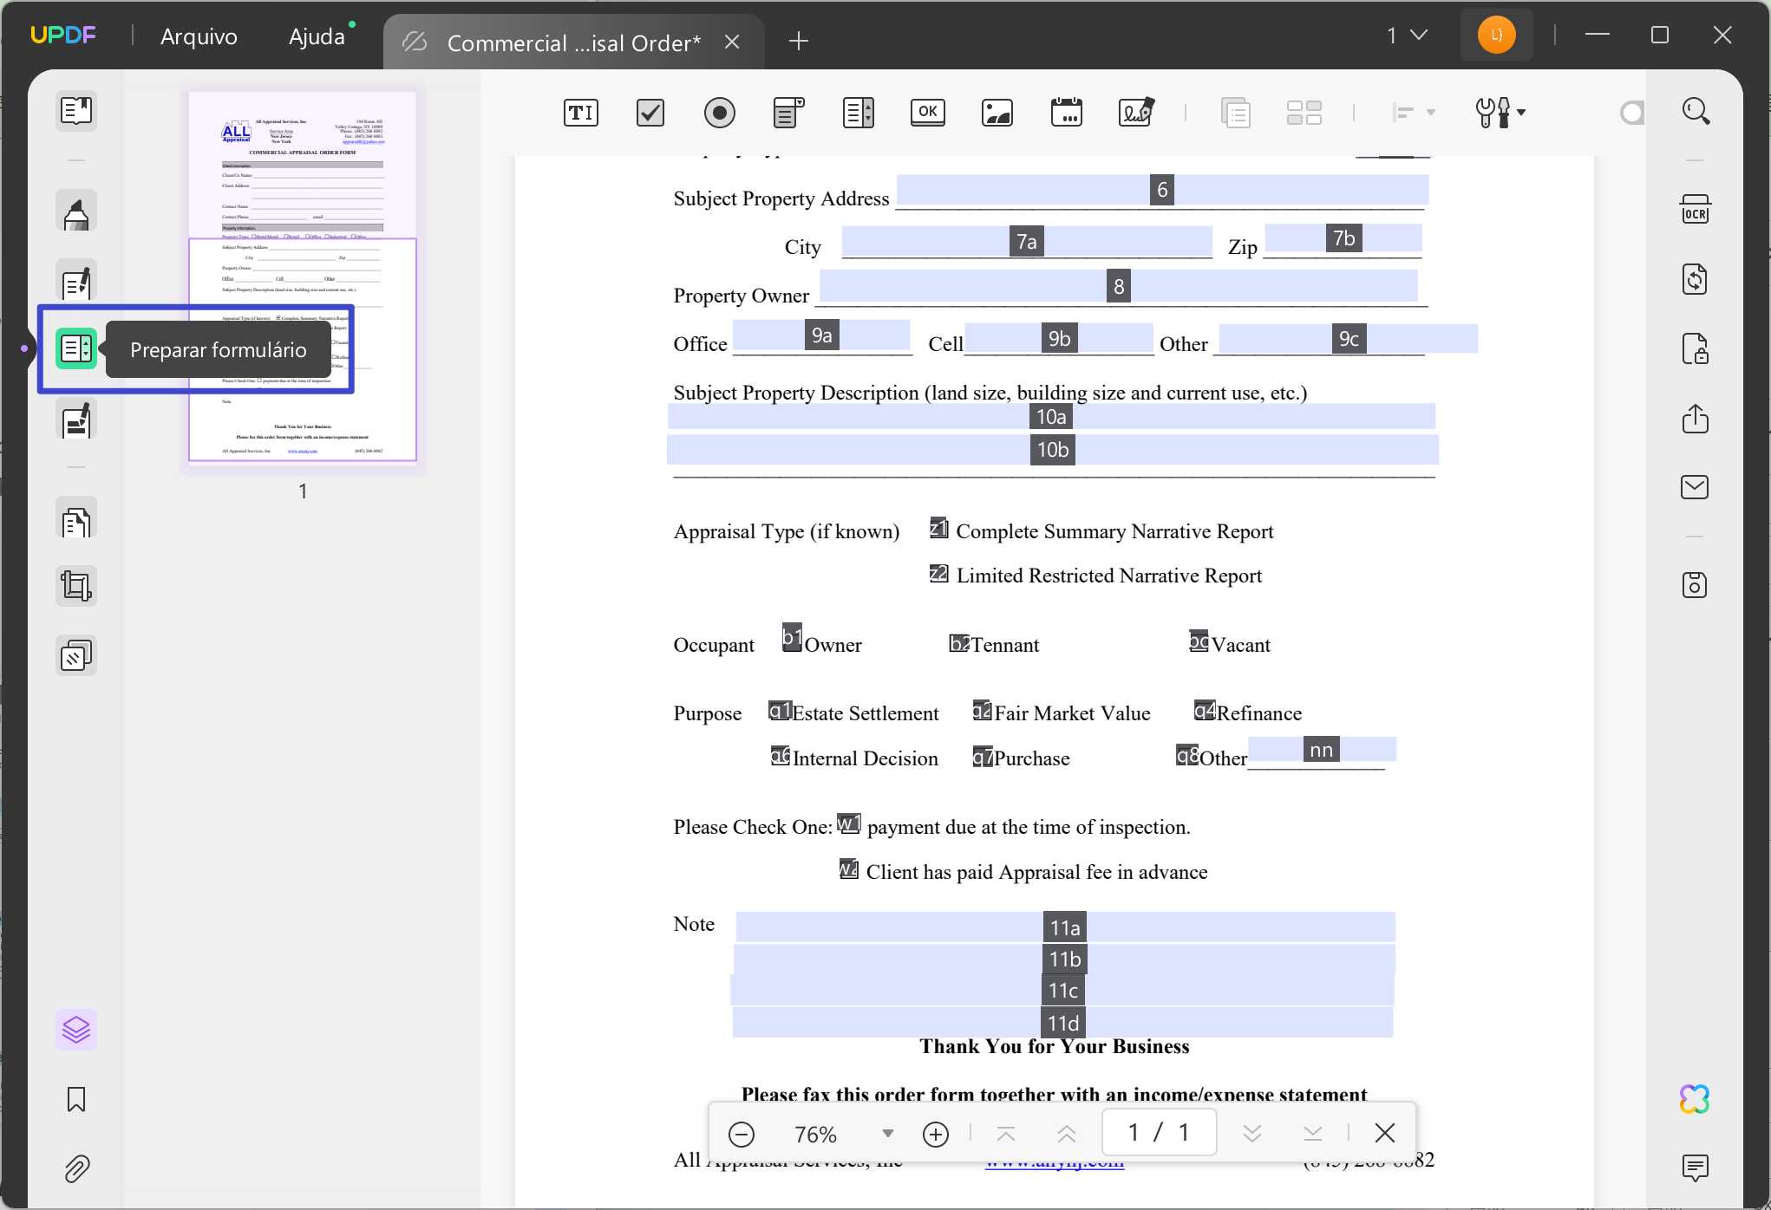Open the Arquivo menu
Image resolution: width=1771 pixels, height=1210 pixels.
click(x=199, y=36)
